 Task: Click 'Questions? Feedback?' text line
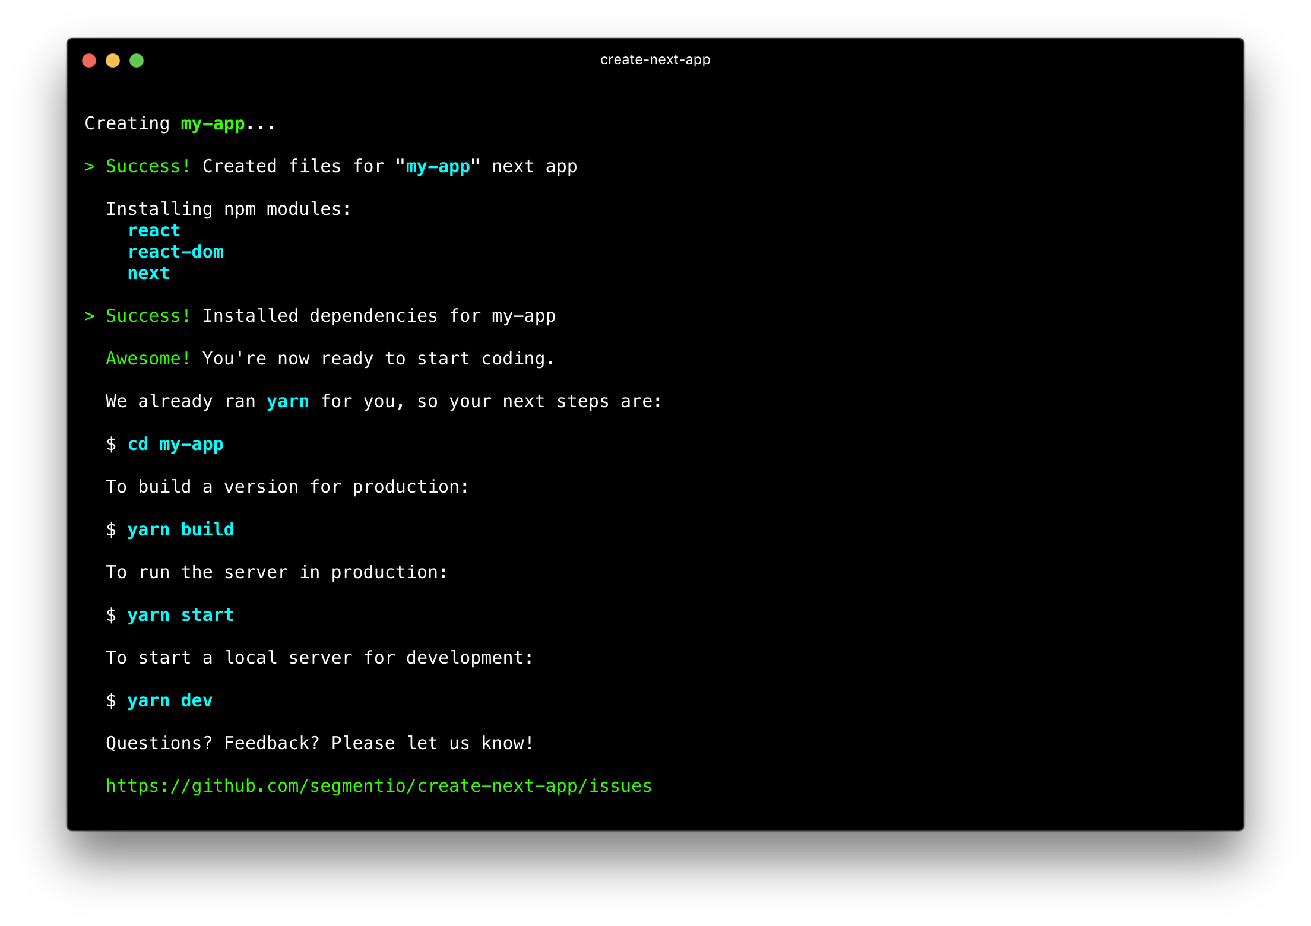[x=319, y=743]
